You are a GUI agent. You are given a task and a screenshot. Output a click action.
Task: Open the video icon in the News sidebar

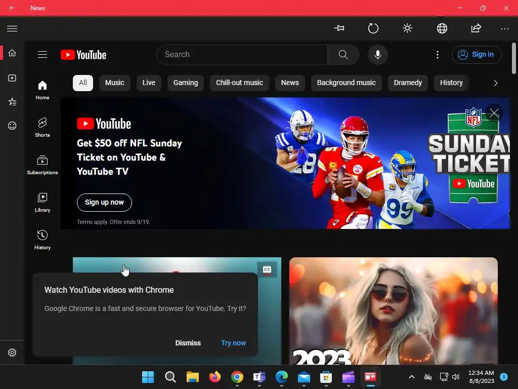coord(12,78)
